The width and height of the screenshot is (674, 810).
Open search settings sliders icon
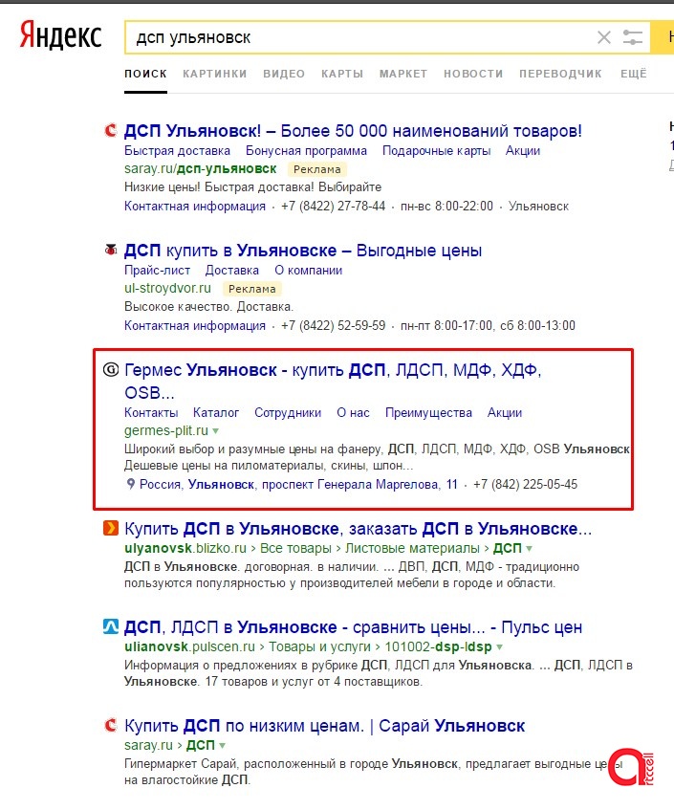(633, 37)
